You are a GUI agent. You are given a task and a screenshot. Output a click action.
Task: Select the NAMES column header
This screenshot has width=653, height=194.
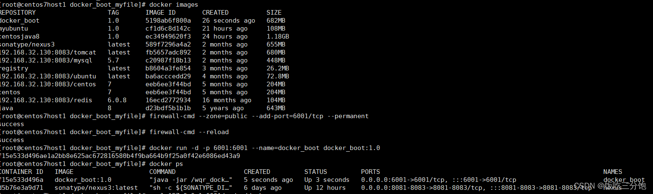[613, 172]
